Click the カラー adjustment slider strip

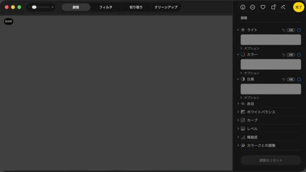coord(270,64)
